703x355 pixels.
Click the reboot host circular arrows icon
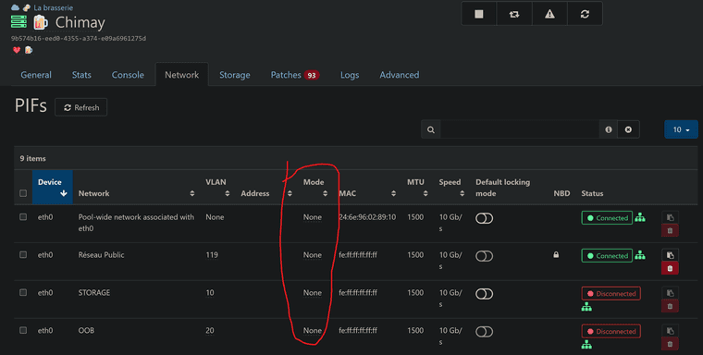point(585,14)
